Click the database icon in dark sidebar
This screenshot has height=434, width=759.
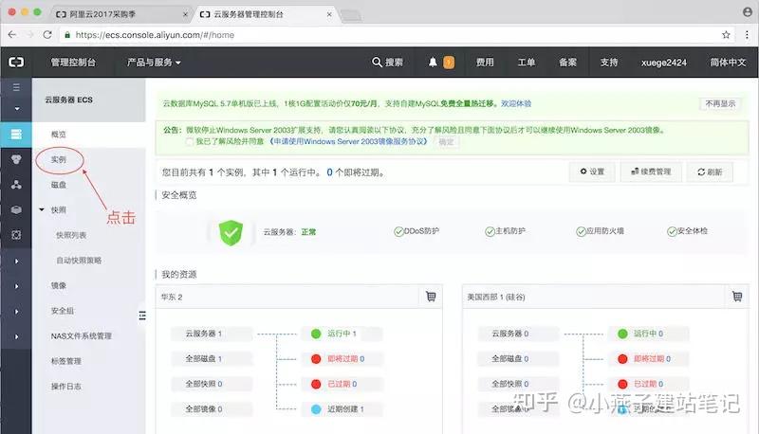pyautogui.click(x=16, y=159)
